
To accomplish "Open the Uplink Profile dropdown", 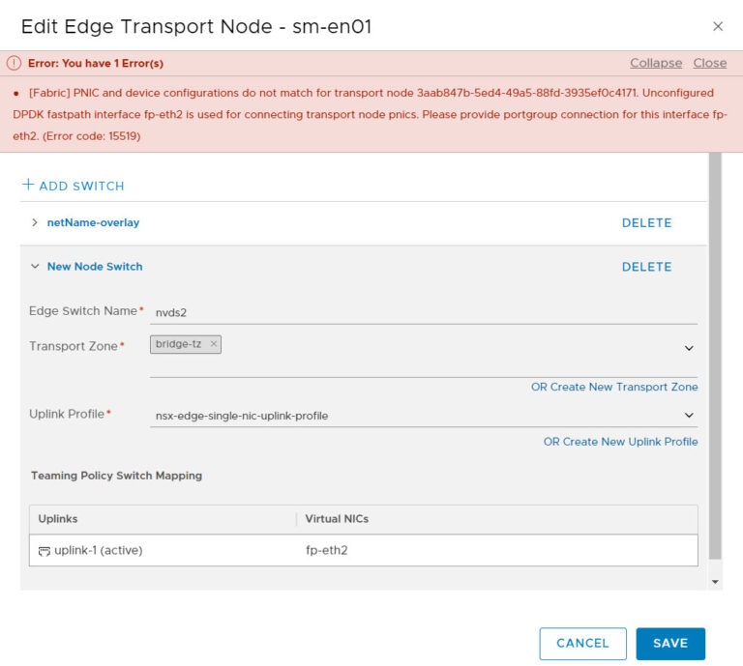I will (689, 416).
